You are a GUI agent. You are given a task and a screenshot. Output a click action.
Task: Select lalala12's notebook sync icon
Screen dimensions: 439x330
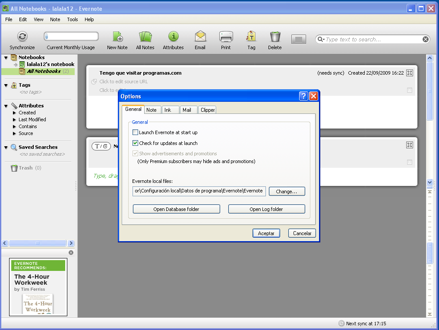click(x=22, y=64)
